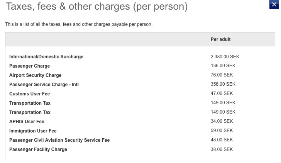Screen dimensions: 281x163
Task: Select the Passenger Charge row label
Action: [30, 66]
